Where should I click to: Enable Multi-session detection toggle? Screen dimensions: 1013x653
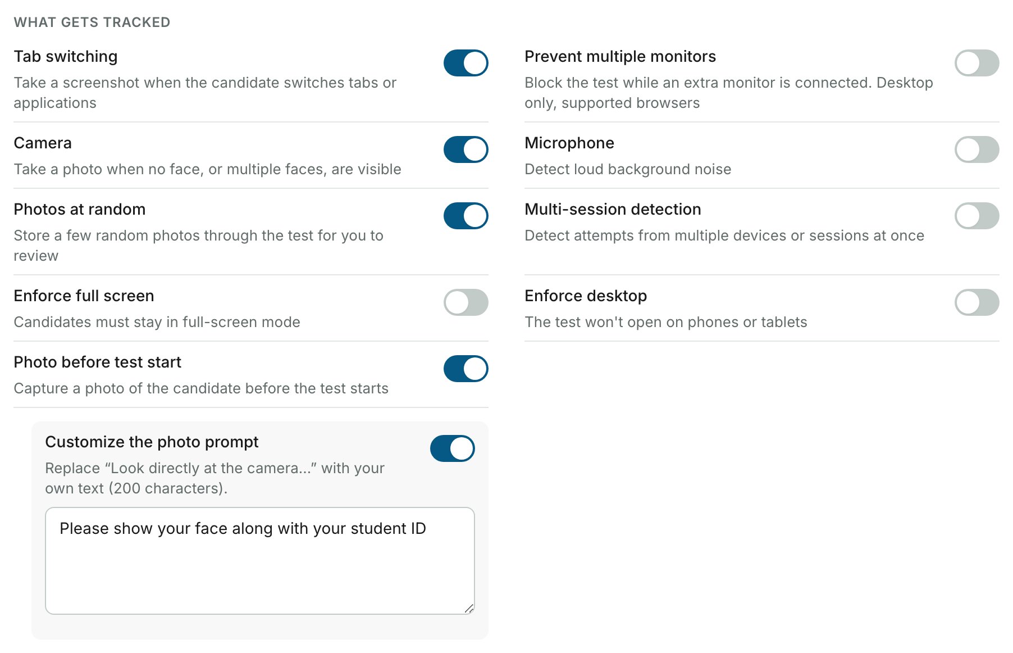(977, 216)
